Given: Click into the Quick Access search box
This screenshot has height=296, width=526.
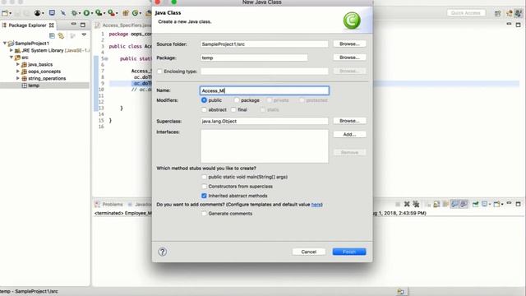Looking at the screenshot, I should pyautogui.click(x=466, y=13).
